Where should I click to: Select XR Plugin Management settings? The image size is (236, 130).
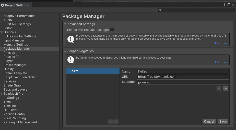pos(20,122)
